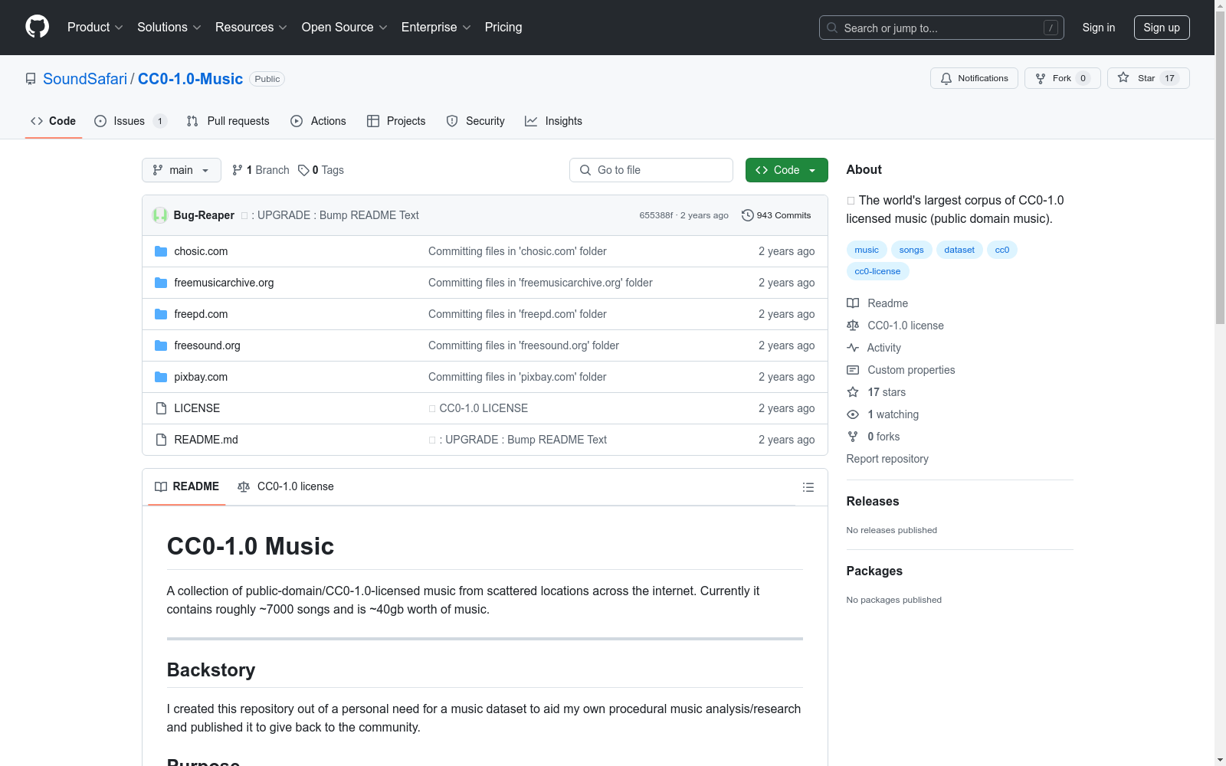Click the freepd.com folder icon
The width and height of the screenshot is (1226, 766).
pyautogui.click(x=161, y=314)
